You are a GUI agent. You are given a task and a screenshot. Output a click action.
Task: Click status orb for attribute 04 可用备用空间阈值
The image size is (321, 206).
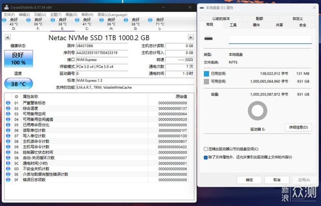click(x=8, y=119)
